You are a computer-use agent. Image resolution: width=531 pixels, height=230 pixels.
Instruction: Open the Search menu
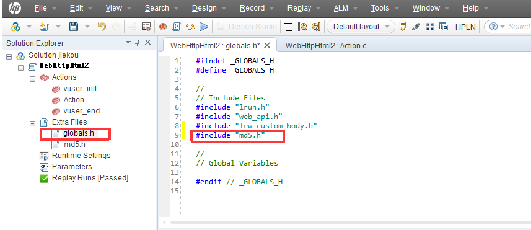pyautogui.click(x=157, y=8)
